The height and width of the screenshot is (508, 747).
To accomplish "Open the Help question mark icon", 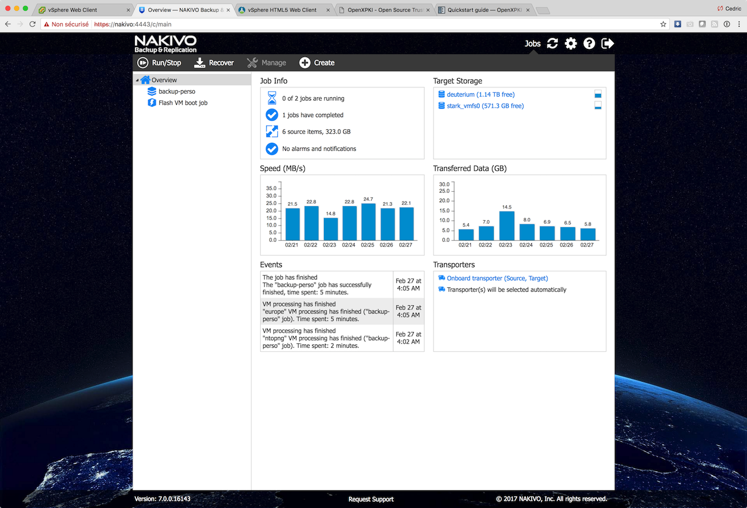I will (589, 44).
